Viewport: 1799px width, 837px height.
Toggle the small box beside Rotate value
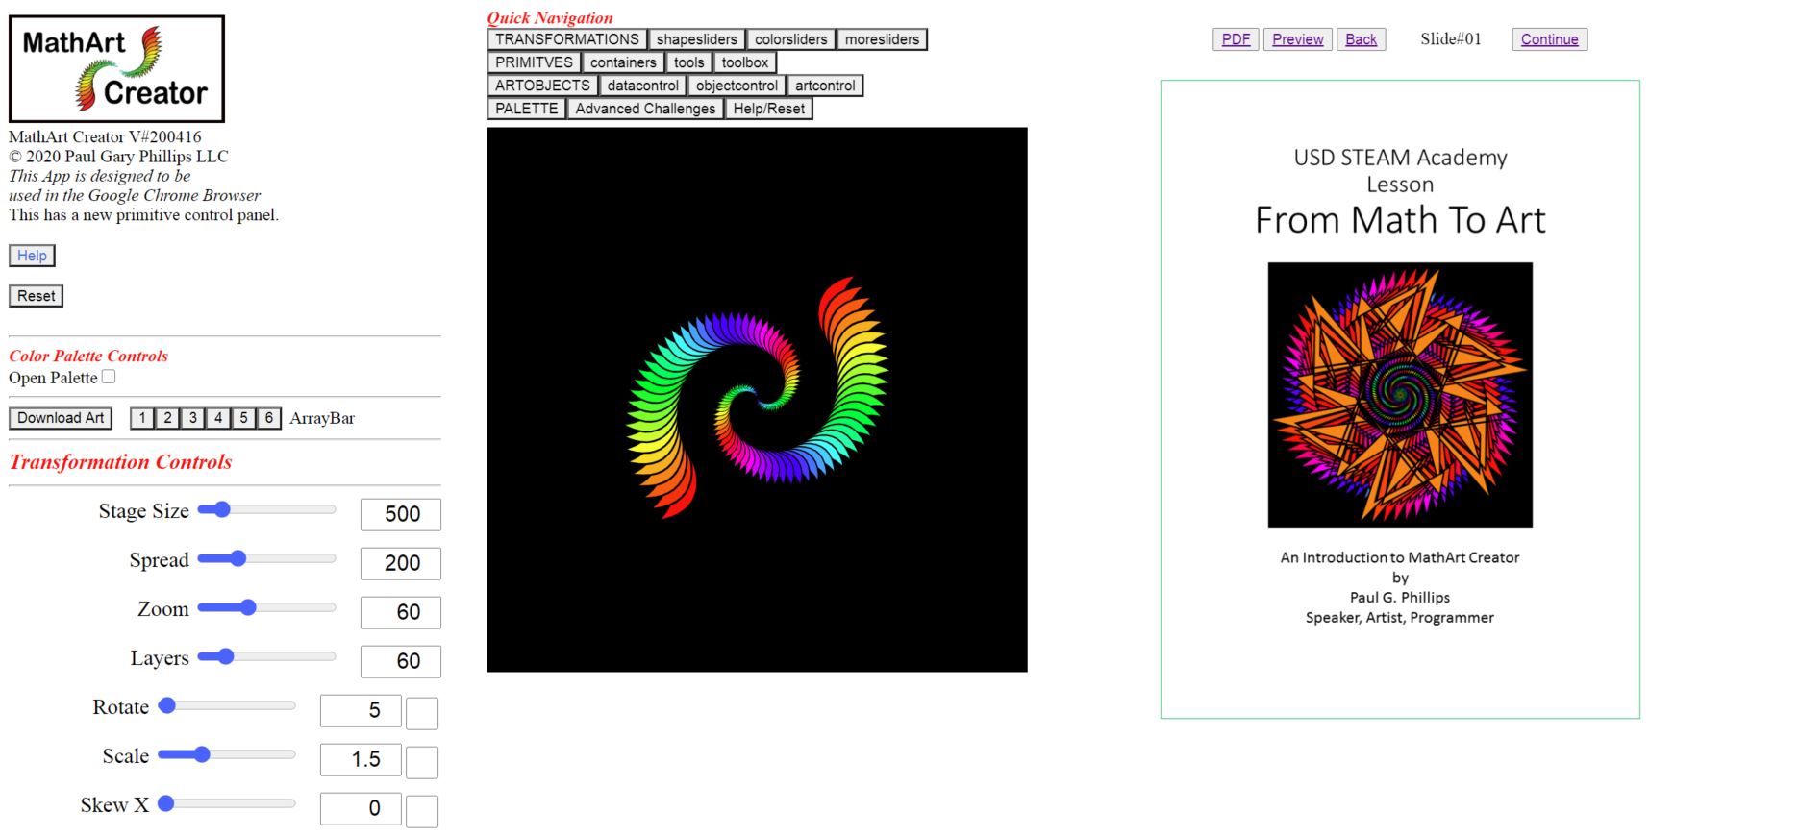[x=421, y=713]
